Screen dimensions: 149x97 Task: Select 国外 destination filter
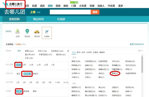19,51
